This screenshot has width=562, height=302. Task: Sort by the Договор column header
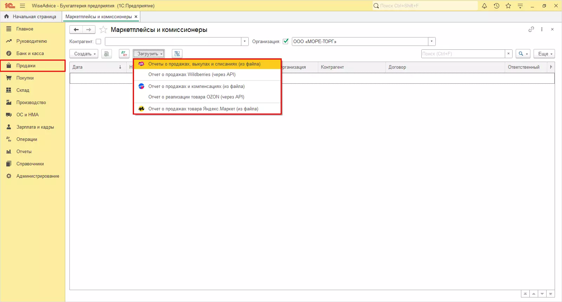point(446,67)
